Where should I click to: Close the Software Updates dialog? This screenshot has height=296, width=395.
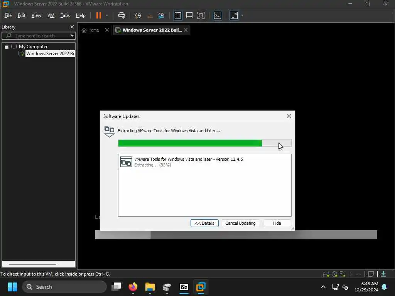pos(289,116)
